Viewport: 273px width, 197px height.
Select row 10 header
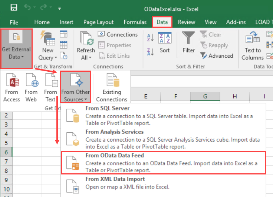point(6,189)
